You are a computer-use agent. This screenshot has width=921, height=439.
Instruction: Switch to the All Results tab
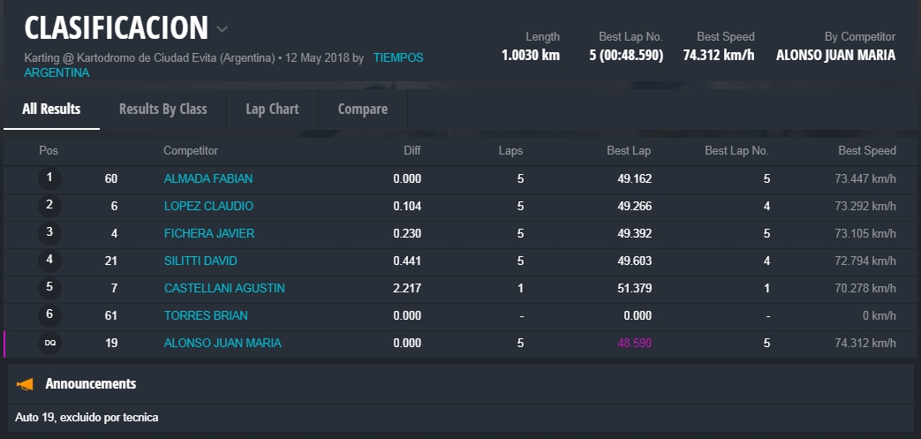[x=51, y=110]
